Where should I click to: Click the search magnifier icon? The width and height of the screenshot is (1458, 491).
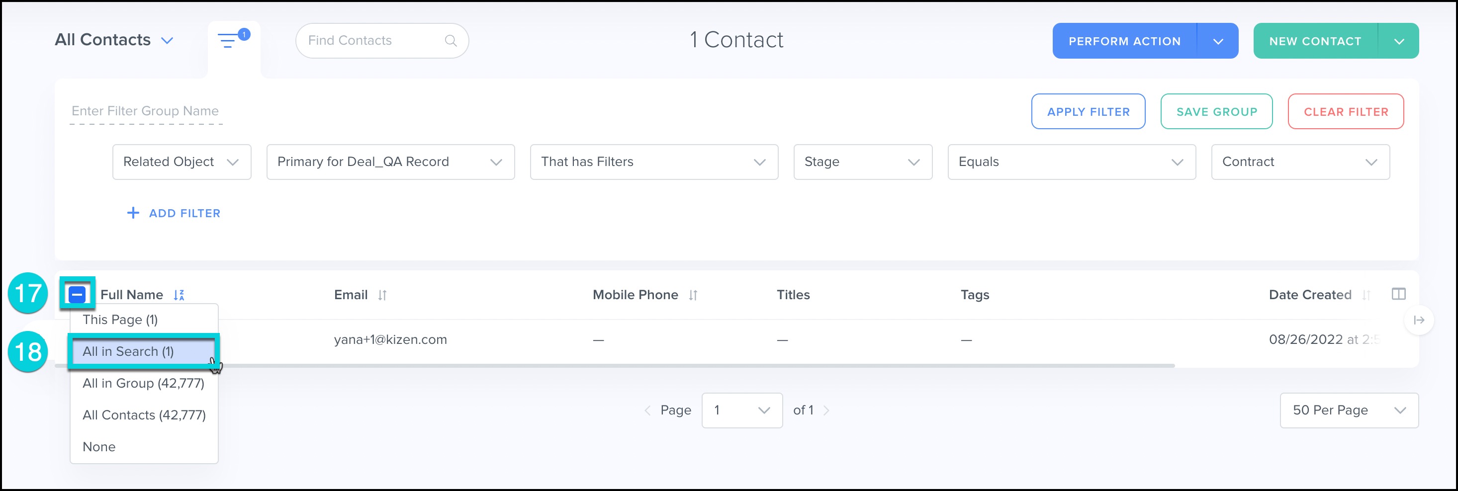tap(451, 41)
